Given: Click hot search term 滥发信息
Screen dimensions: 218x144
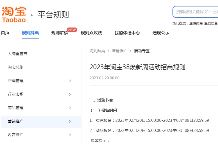Looking at the screenshot, I should [211, 23].
